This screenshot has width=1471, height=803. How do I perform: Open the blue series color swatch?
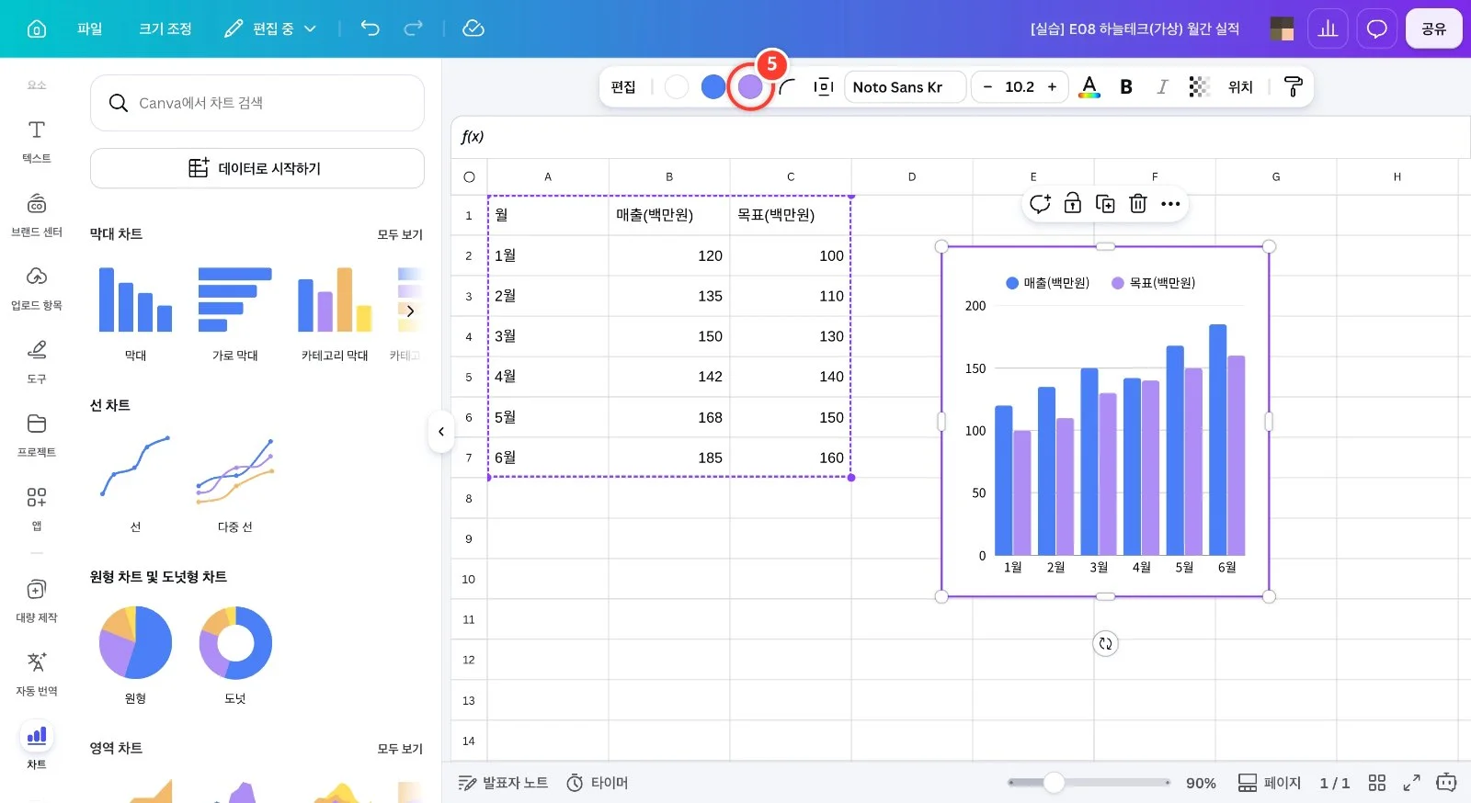tap(713, 86)
